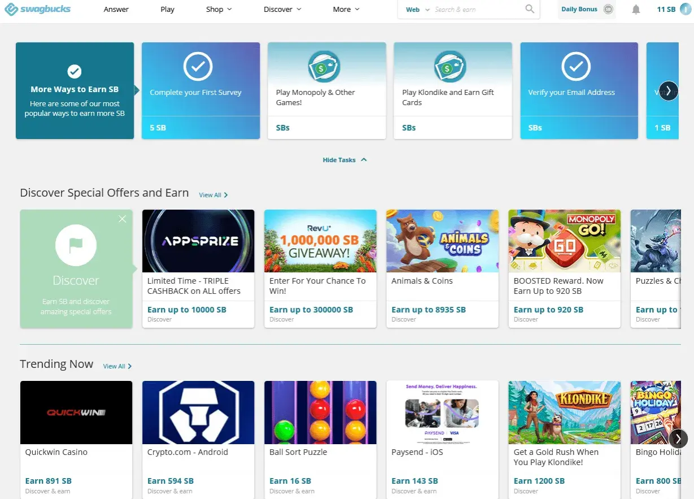Collapse tasks with Hide Tasks
The height and width of the screenshot is (499, 694).
pyautogui.click(x=344, y=160)
